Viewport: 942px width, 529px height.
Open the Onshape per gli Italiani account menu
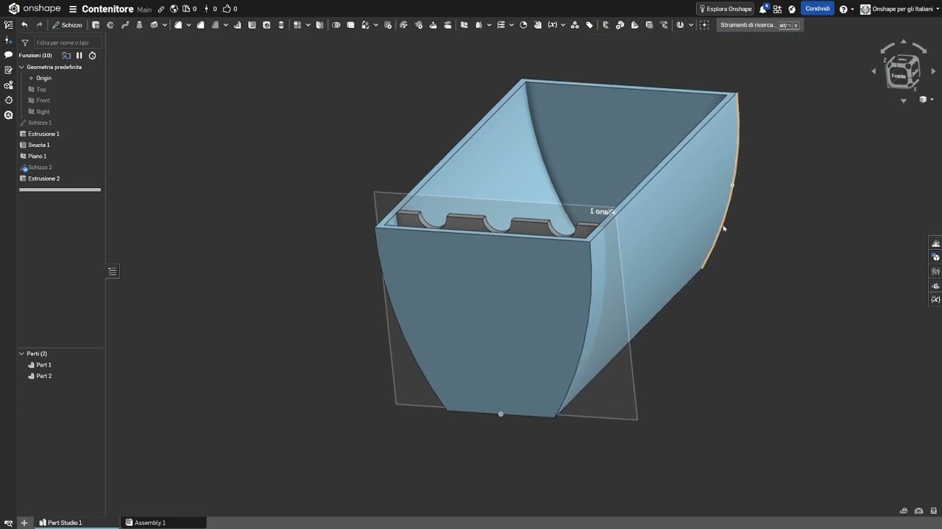tap(900, 9)
